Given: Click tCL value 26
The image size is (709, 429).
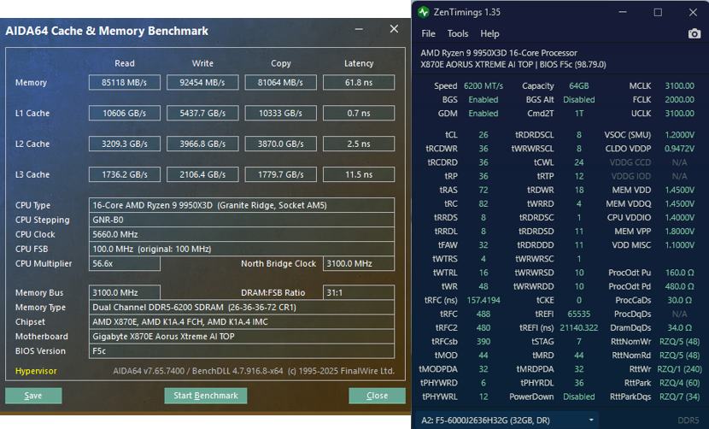Looking at the screenshot, I should 483,135.
